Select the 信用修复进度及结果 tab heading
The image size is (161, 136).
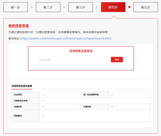click(x=22, y=86)
